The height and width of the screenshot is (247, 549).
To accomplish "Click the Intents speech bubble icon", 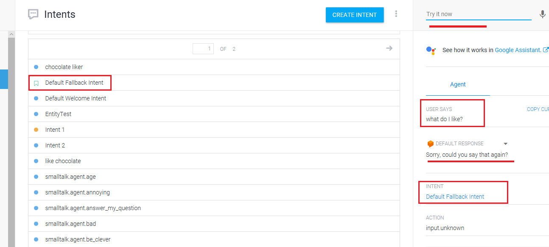I will pyautogui.click(x=33, y=14).
